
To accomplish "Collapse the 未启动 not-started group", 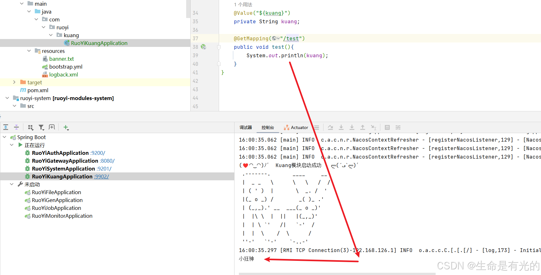I will (12, 184).
